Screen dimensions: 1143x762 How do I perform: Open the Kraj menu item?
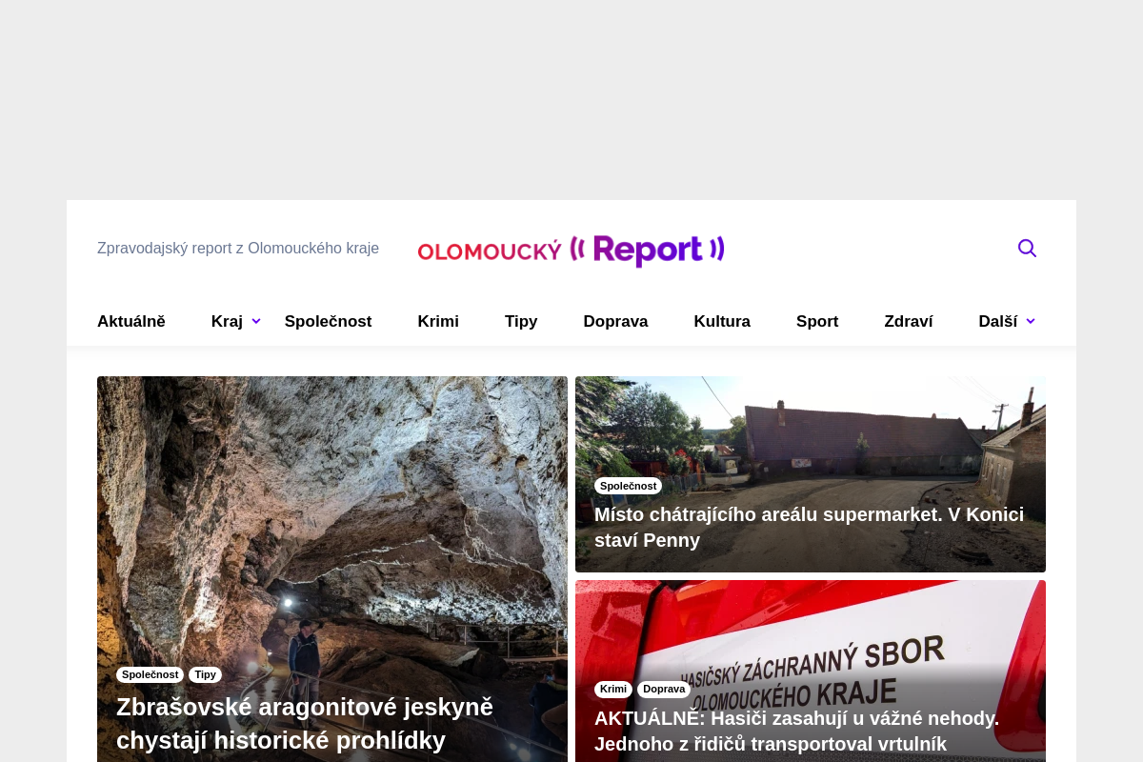pyautogui.click(x=227, y=322)
